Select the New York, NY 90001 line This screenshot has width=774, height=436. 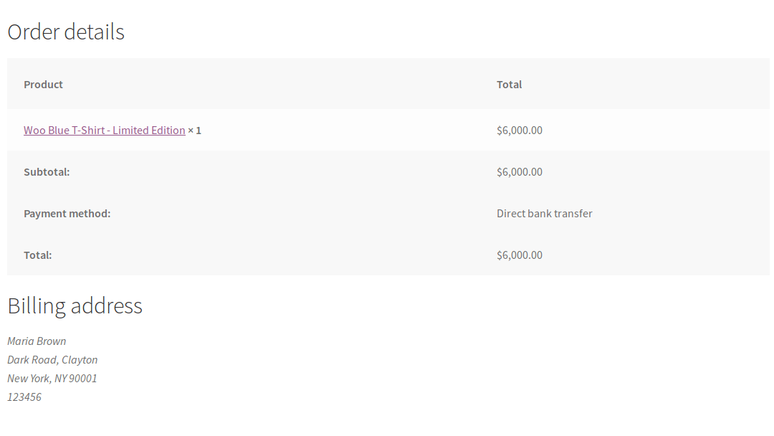coord(52,378)
